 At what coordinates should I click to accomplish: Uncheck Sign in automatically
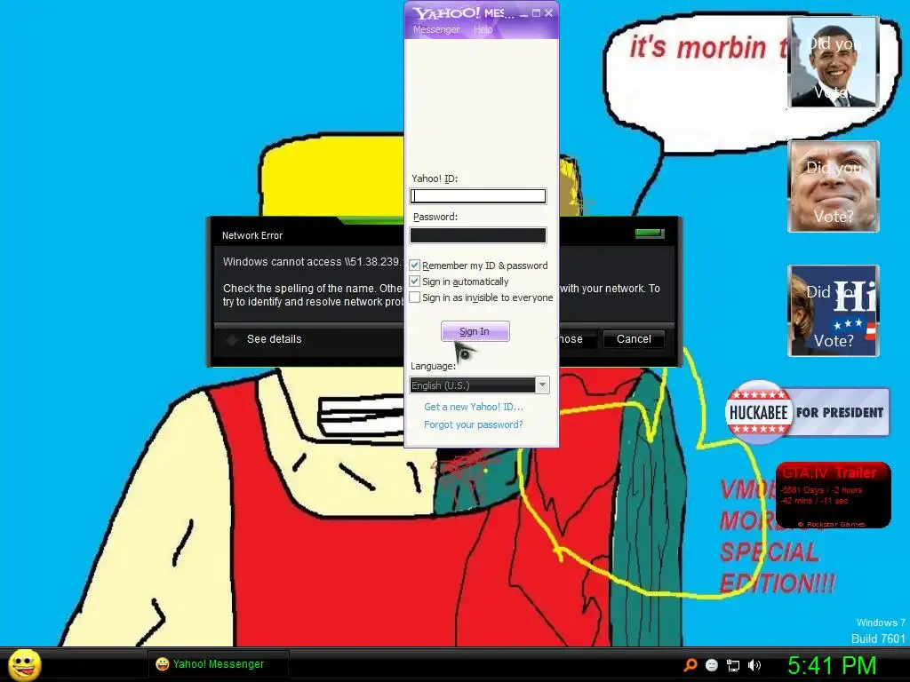point(415,282)
